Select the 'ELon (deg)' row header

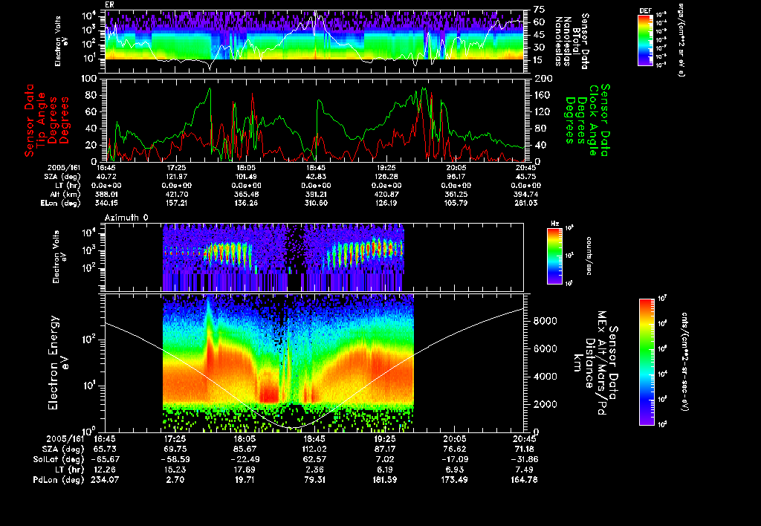click(x=59, y=204)
